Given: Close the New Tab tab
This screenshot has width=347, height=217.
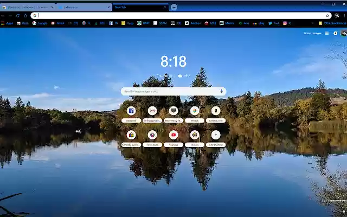Looking at the screenshot, I should click(x=165, y=7).
